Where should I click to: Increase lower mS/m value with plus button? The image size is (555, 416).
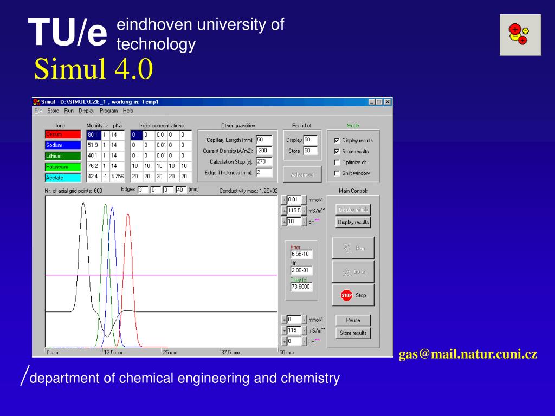pos(284,330)
